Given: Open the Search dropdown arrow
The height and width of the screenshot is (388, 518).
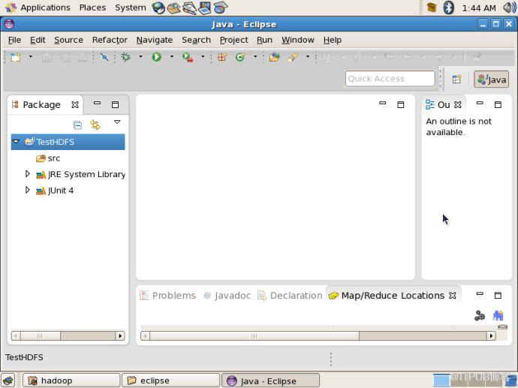Looking at the screenshot, I should pyautogui.click(x=308, y=57).
